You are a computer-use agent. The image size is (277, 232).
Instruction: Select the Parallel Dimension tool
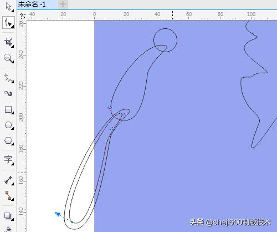(8, 180)
